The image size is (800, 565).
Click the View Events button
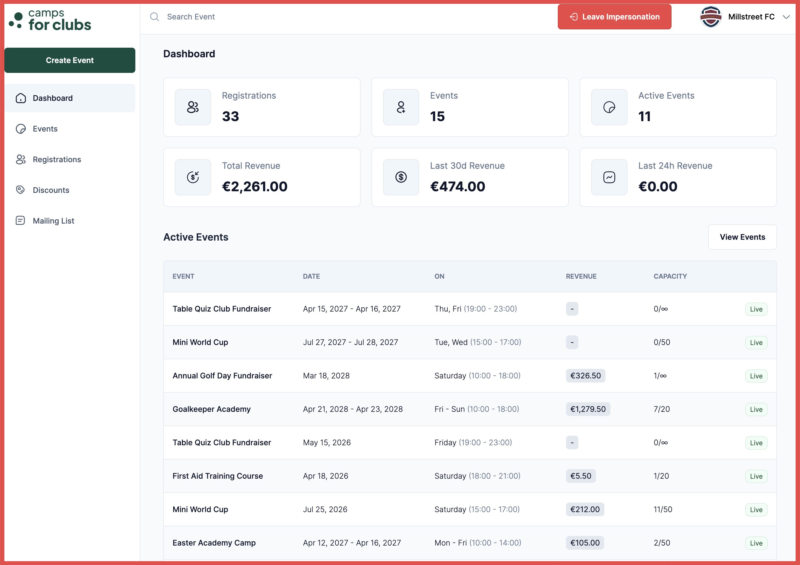742,237
